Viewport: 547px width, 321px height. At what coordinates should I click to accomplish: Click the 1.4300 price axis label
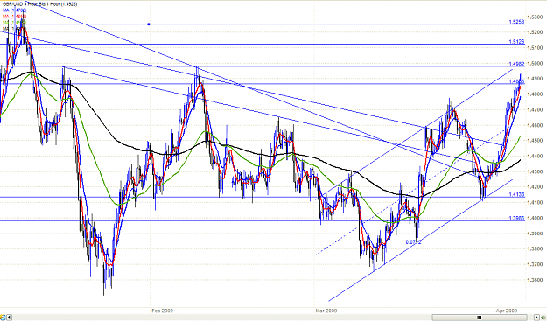pos(535,171)
